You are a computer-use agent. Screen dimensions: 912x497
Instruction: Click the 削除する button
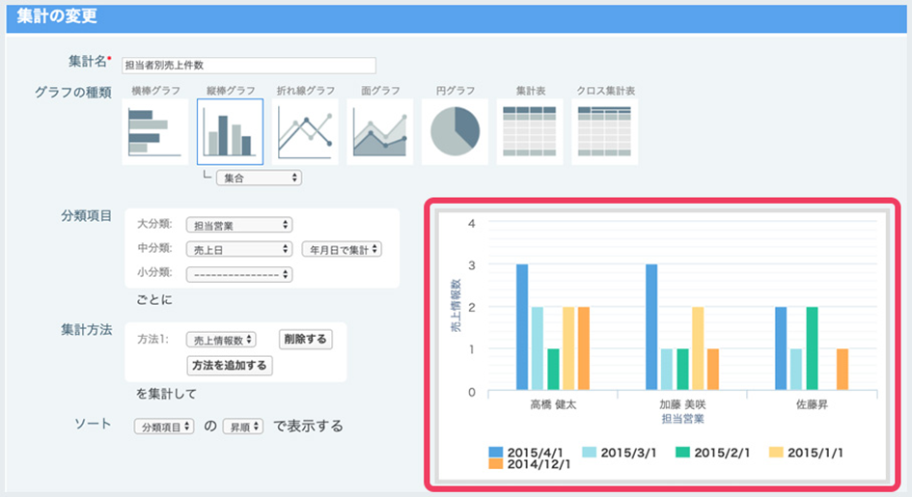click(x=304, y=339)
